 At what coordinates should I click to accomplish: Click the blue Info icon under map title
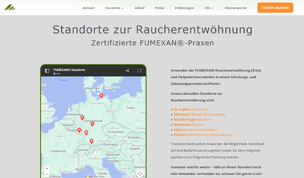coord(54,74)
